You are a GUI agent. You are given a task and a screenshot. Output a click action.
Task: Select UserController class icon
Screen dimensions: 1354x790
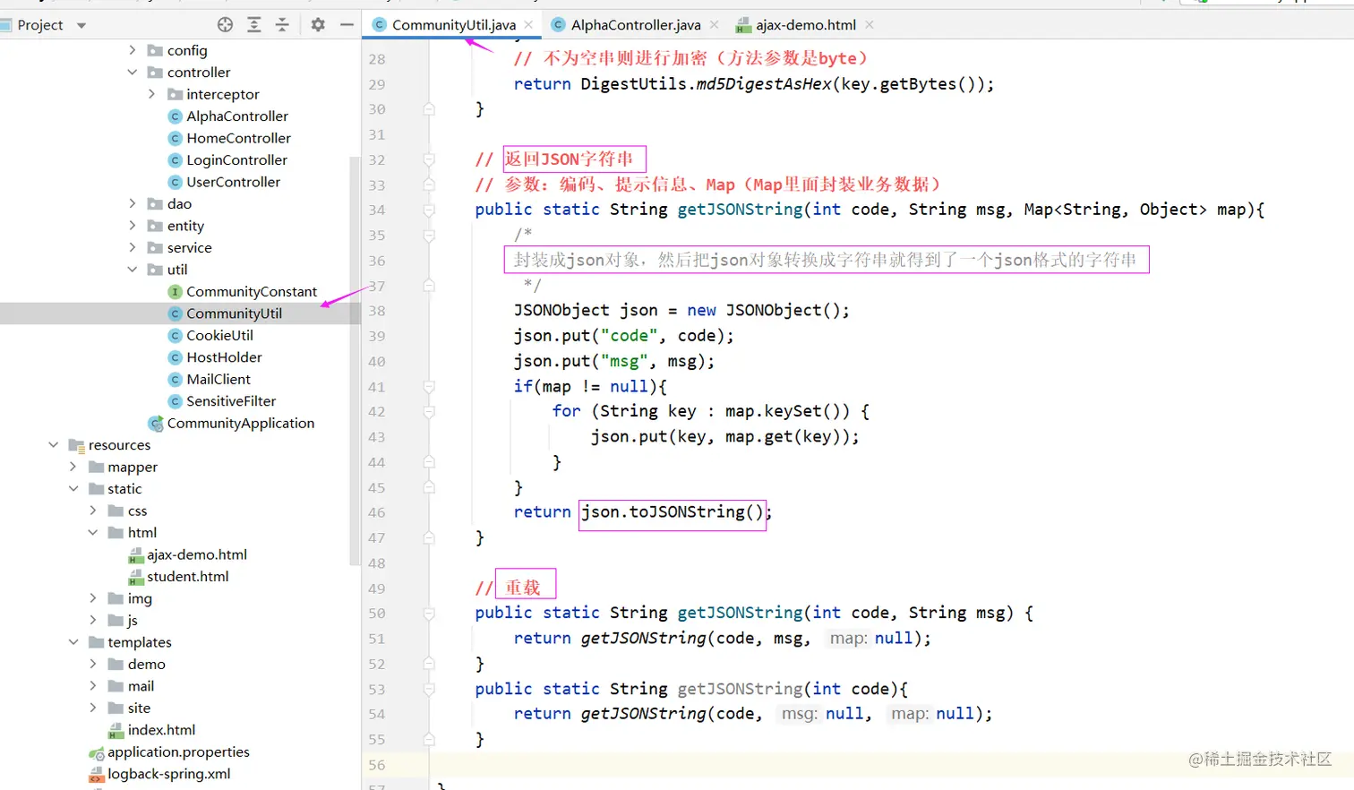pos(176,182)
